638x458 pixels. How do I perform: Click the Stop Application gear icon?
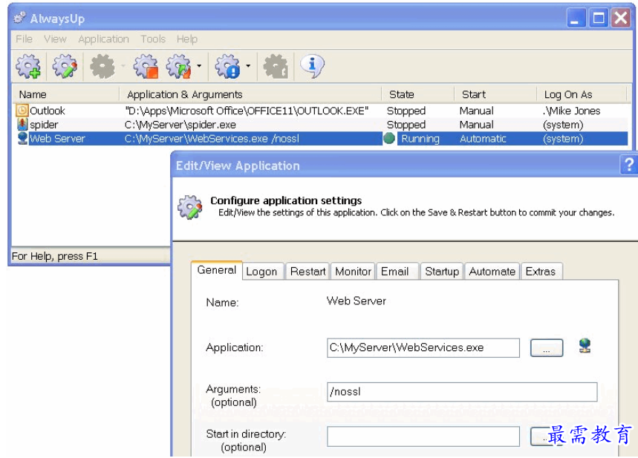click(x=146, y=66)
